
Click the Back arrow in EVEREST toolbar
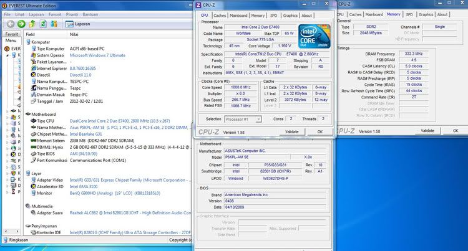click(x=11, y=24)
